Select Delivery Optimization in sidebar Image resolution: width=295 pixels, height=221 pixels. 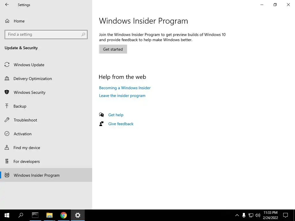(46, 79)
